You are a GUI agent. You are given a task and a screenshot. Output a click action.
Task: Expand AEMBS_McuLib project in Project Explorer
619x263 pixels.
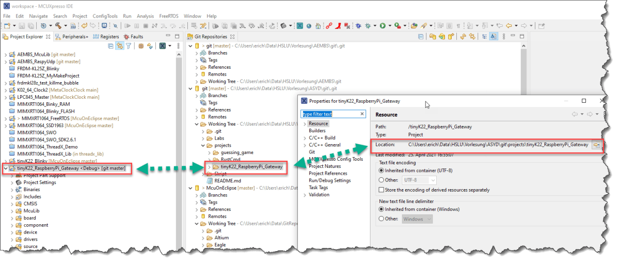[6, 54]
